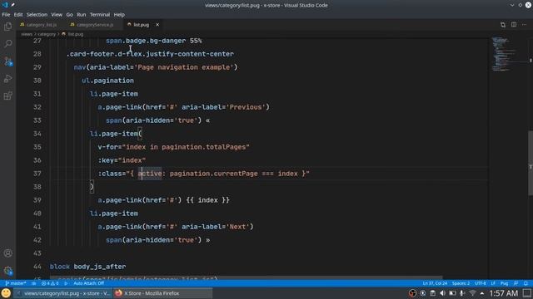Open the volume tray icon
Screen dimensions: 533x299
[x=442, y=293]
